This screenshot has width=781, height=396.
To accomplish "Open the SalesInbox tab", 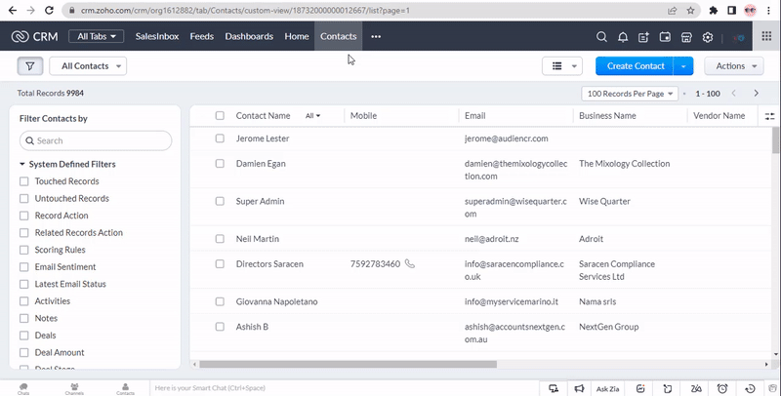I will tap(157, 36).
